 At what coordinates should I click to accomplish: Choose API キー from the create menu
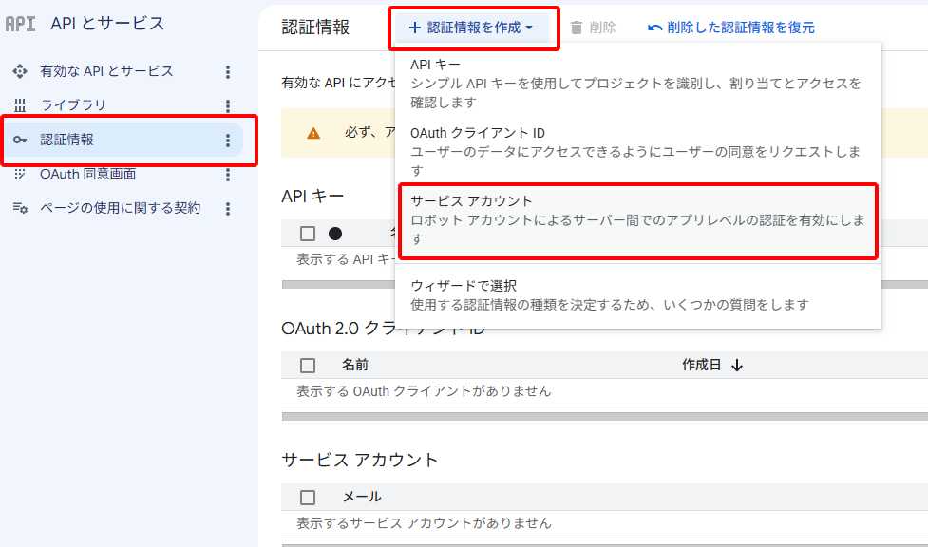[x=638, y=83]
